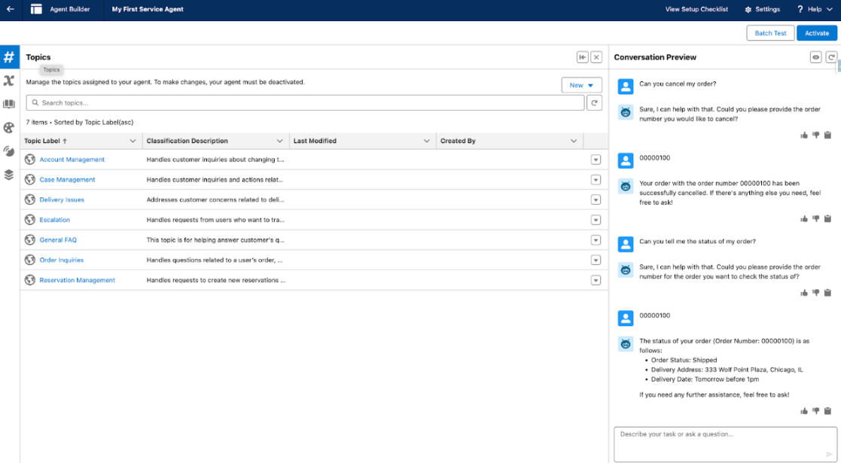The height and width of the screenshot is (463, 841).
Task: Click the Activate button
Action: pos(816,33)
